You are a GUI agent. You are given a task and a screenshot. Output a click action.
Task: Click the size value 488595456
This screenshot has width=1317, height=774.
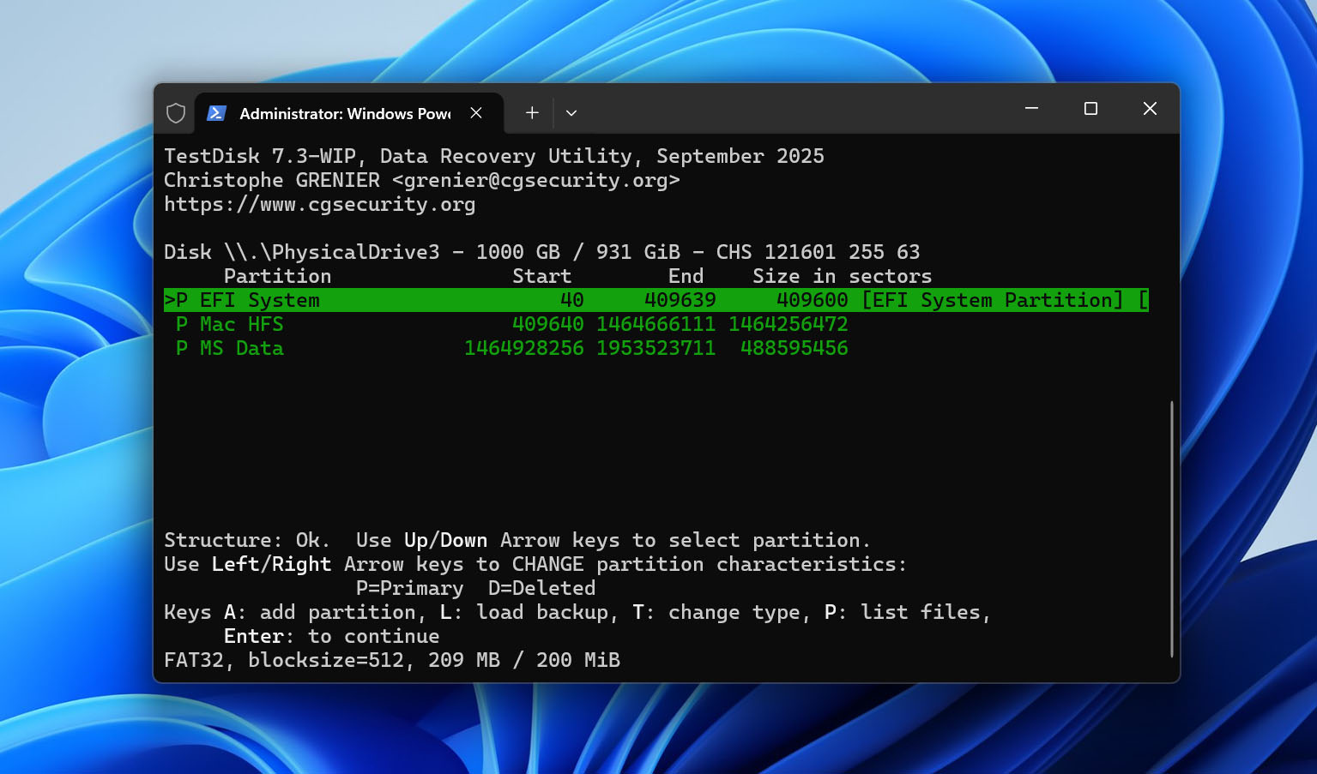coord(794,348)
